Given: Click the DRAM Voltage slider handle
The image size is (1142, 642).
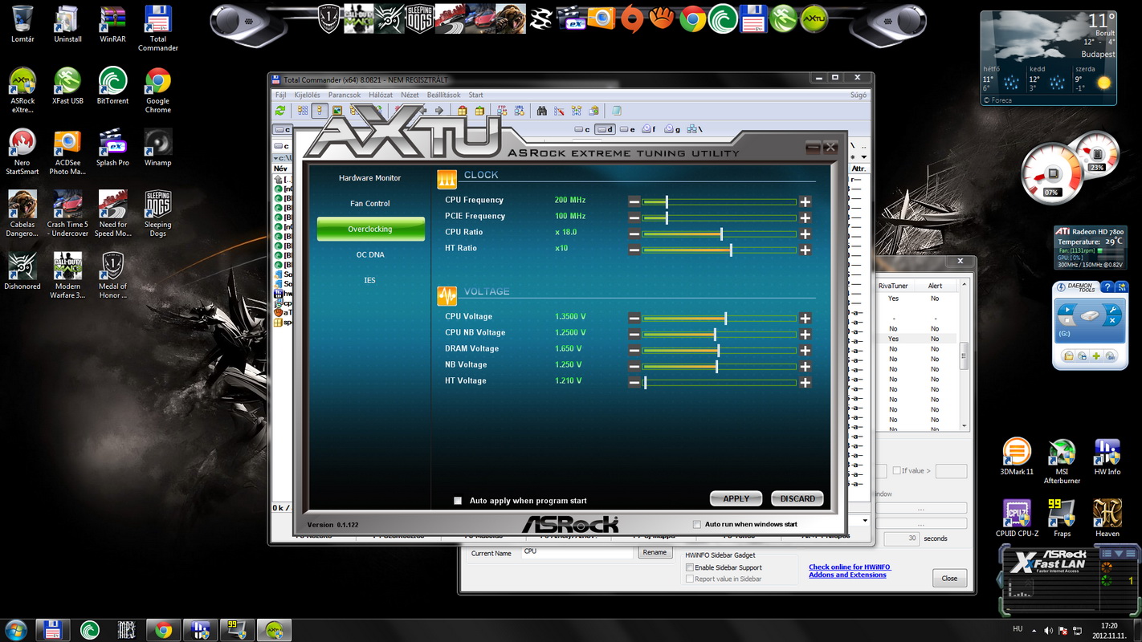Looking at the screenshot, I should click(718, 350).
